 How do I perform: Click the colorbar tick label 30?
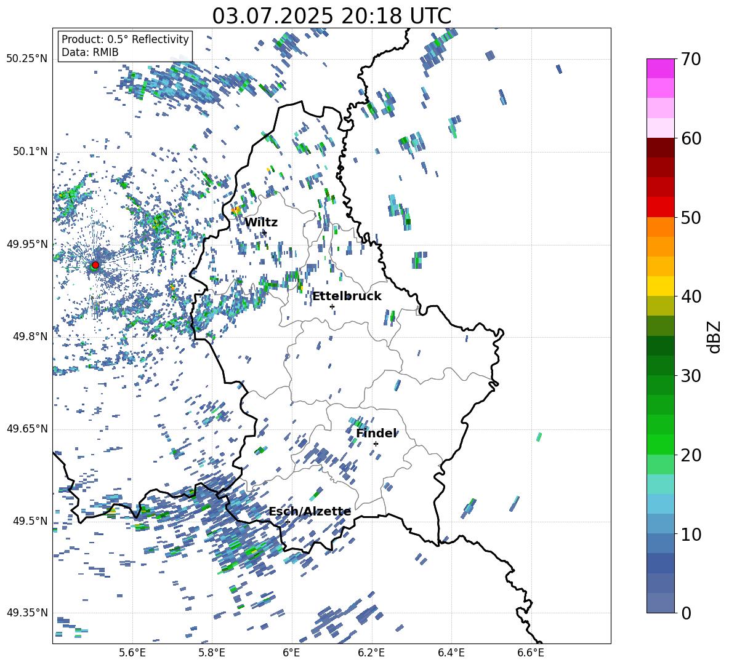691,376
